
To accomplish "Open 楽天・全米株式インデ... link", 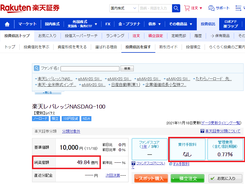I will [x=57, y=85].
